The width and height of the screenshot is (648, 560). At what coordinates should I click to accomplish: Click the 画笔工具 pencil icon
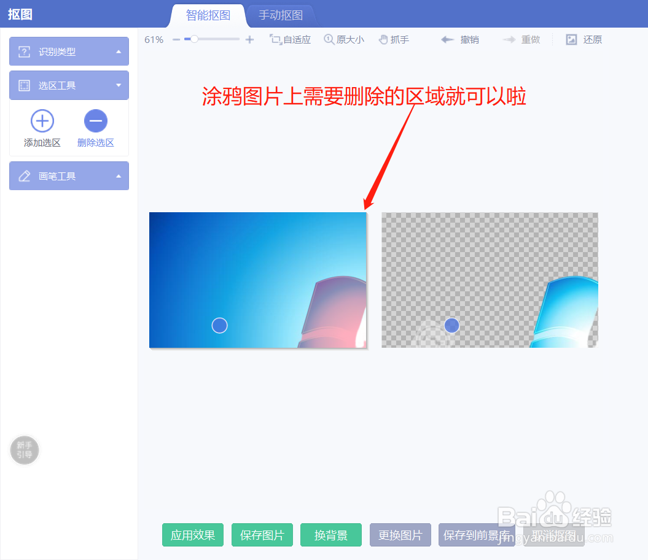[x=25, y=176]
